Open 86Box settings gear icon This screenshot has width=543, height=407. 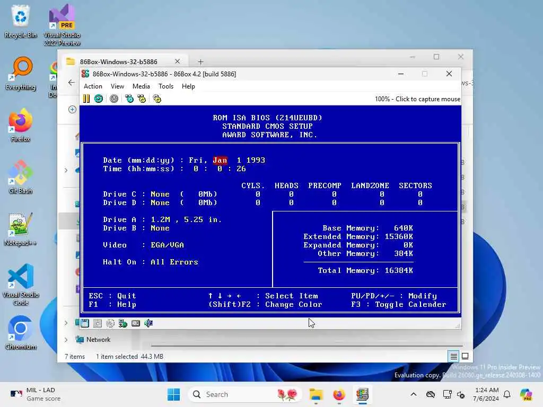coord(157,99)
